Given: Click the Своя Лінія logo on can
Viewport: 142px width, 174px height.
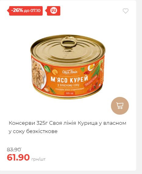Looking at the screenshot, I should [70, 72].
